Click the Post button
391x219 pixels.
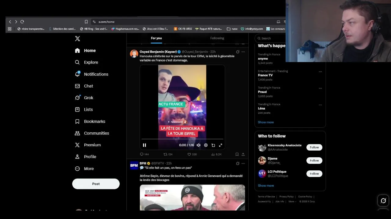pyautogui.click(x=96, y=184)
